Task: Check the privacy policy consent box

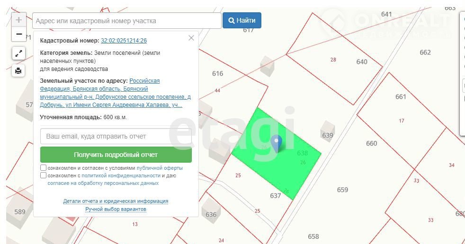Action: click(44, 175)
